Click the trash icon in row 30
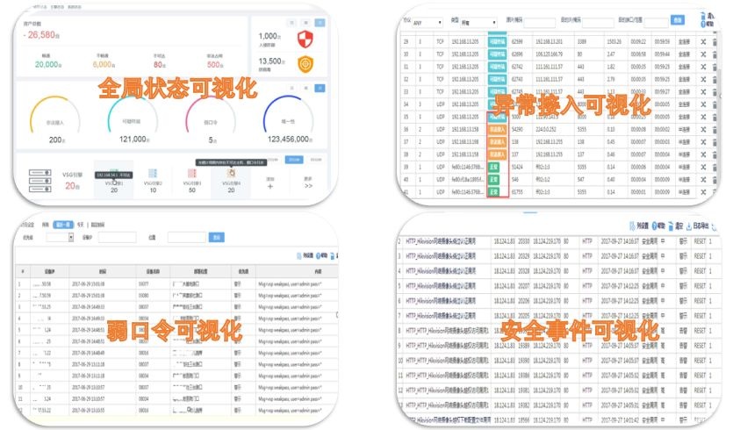The image size is (733, 430). click(715, 54)
